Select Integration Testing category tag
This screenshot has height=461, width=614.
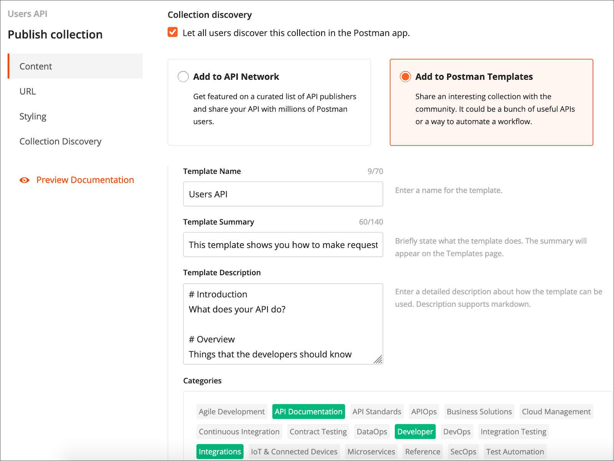[x=513, y=431]
